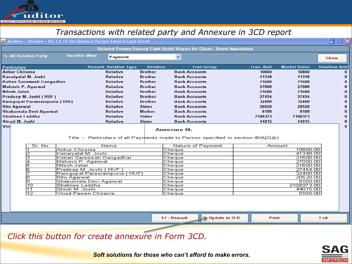The width and height of the screenshot is (352, 264).
Task: Click the Disallow Amt column header
Action: point(333,67)
